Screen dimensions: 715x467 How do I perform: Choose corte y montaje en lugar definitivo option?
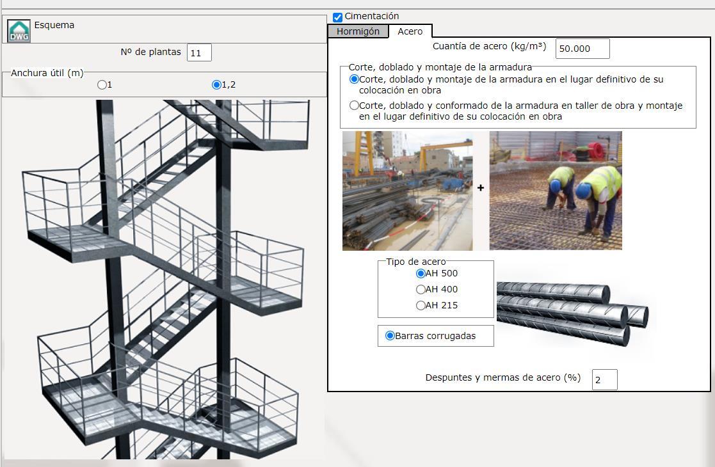[354, 79]
